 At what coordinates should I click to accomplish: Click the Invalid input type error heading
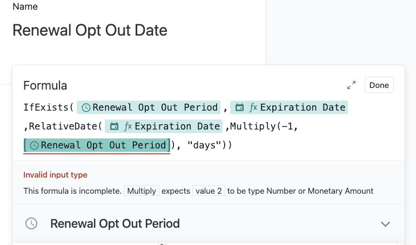pyautogui.click(x=55, y=175)
